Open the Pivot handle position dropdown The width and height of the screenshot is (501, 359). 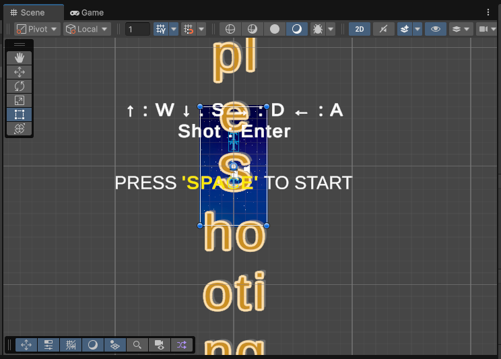click(37, 29)
